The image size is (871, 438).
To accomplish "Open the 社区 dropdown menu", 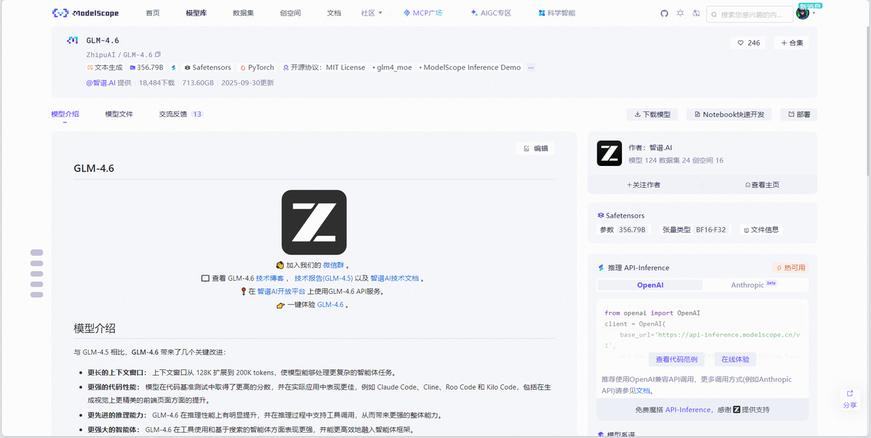I will [x=372, y=13].
